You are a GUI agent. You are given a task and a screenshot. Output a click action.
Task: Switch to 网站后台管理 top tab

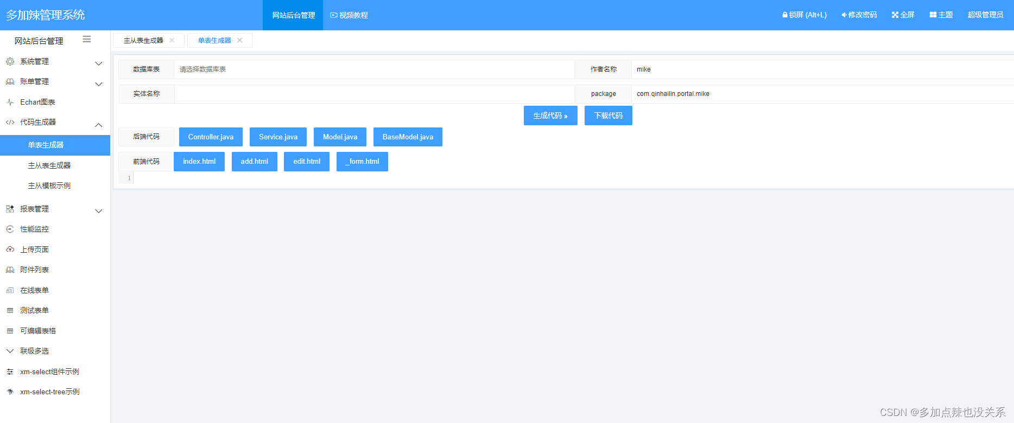(293, 15)
